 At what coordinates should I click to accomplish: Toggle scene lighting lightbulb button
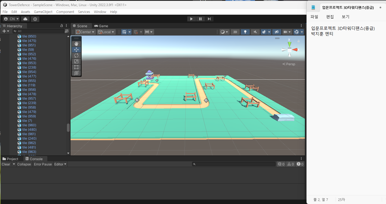tap(245, 32)
